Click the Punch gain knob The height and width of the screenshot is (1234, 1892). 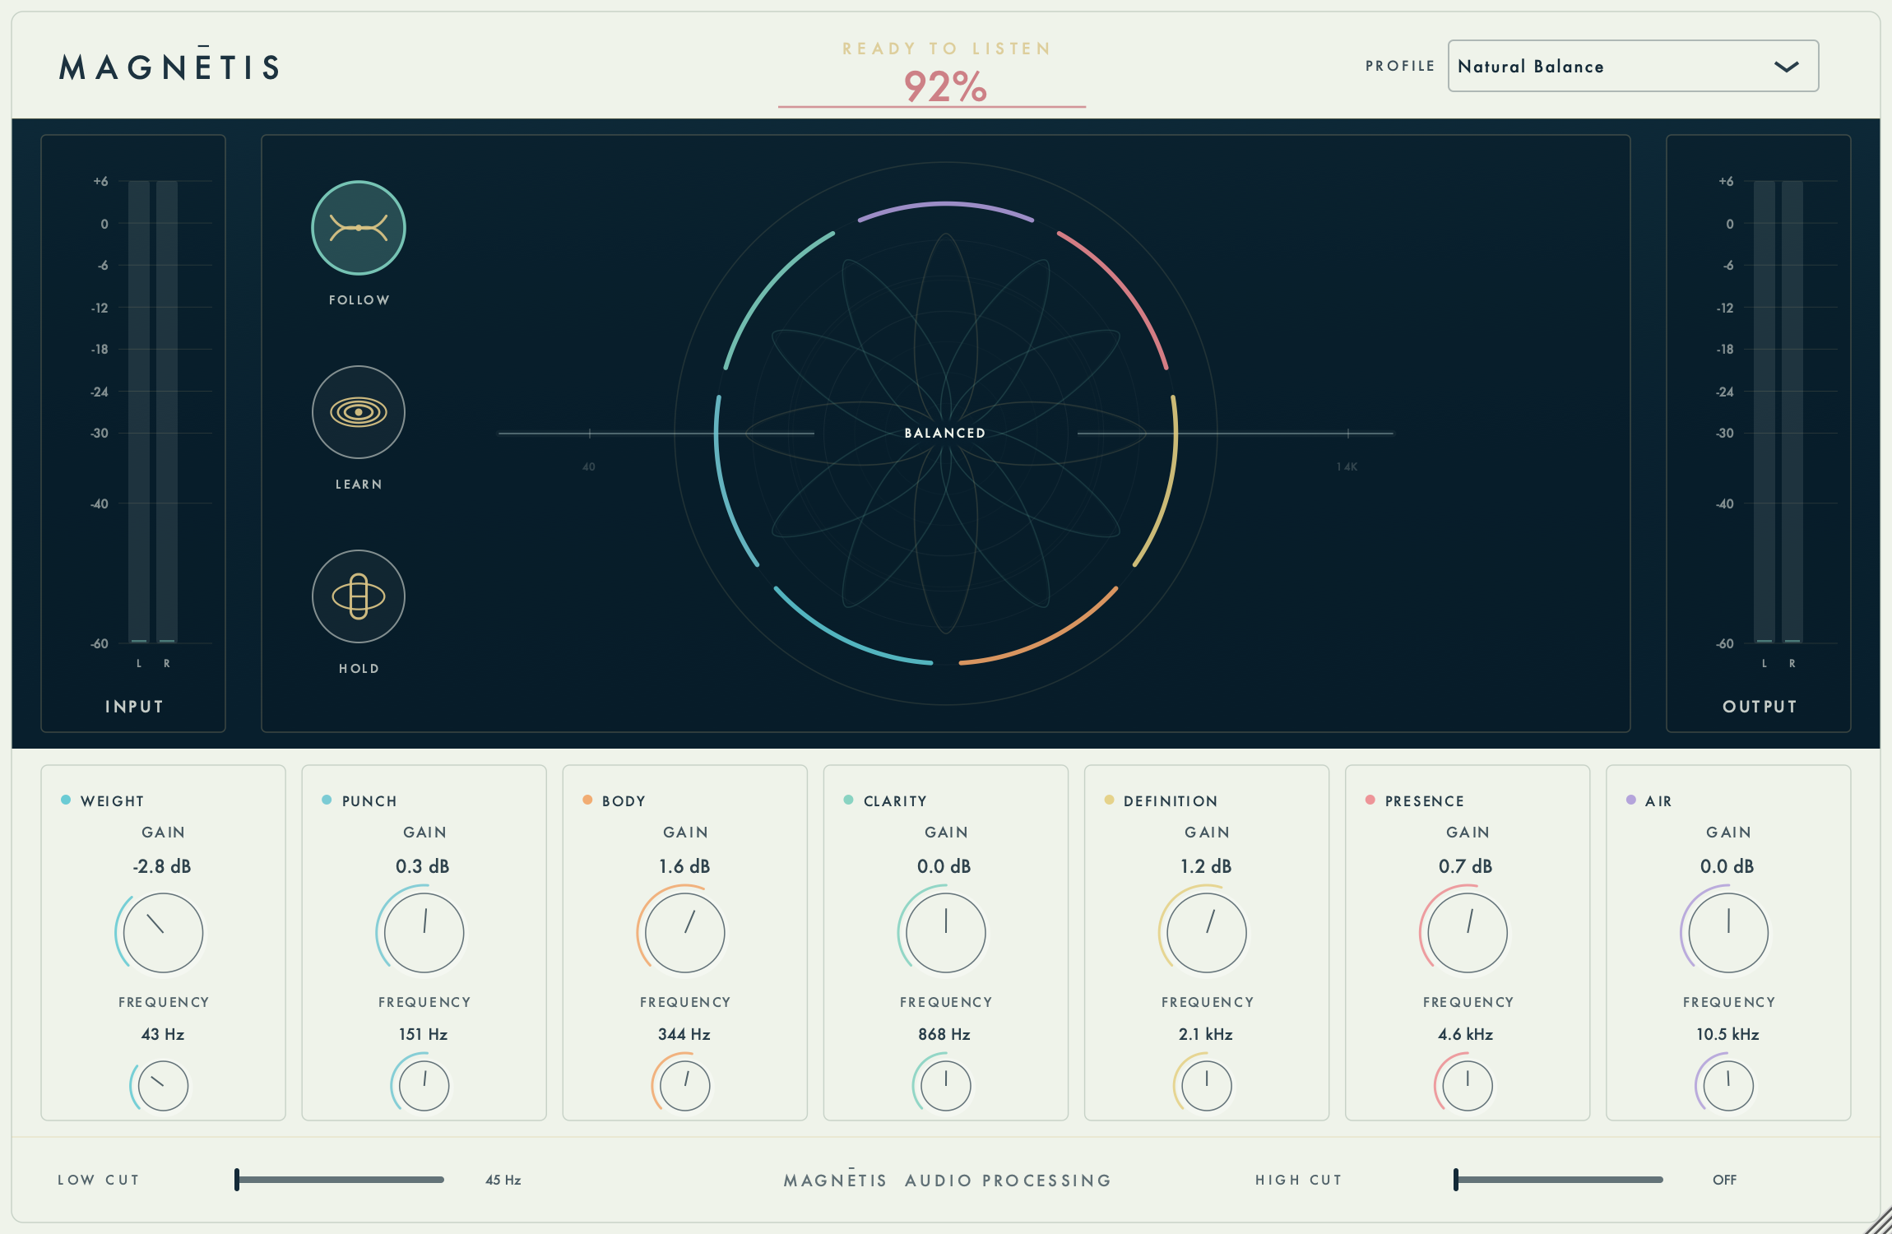point(424,933)
